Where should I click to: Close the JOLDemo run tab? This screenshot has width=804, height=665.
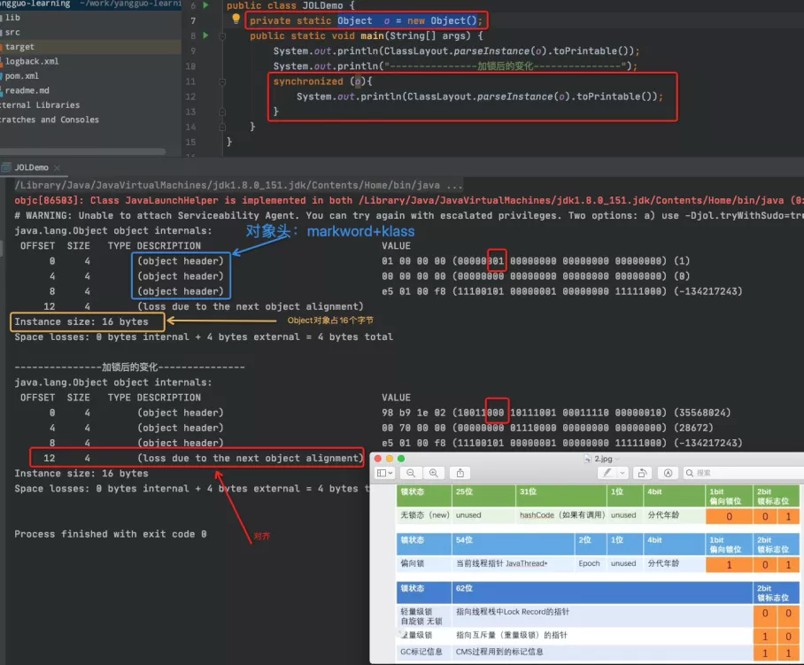pyautogui.click(x=57, y=167)
